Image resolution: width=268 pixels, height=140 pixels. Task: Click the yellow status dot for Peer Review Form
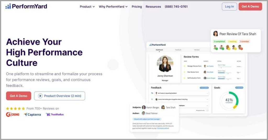pos(185,72)
